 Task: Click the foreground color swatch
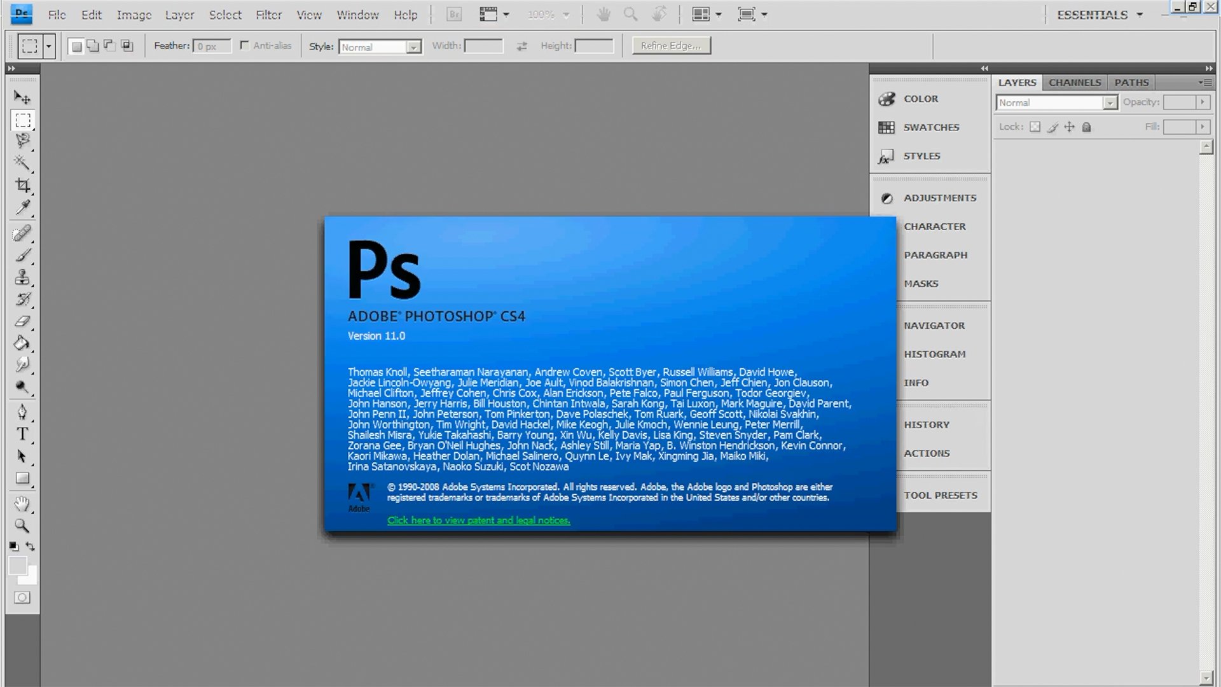[17, 565]
